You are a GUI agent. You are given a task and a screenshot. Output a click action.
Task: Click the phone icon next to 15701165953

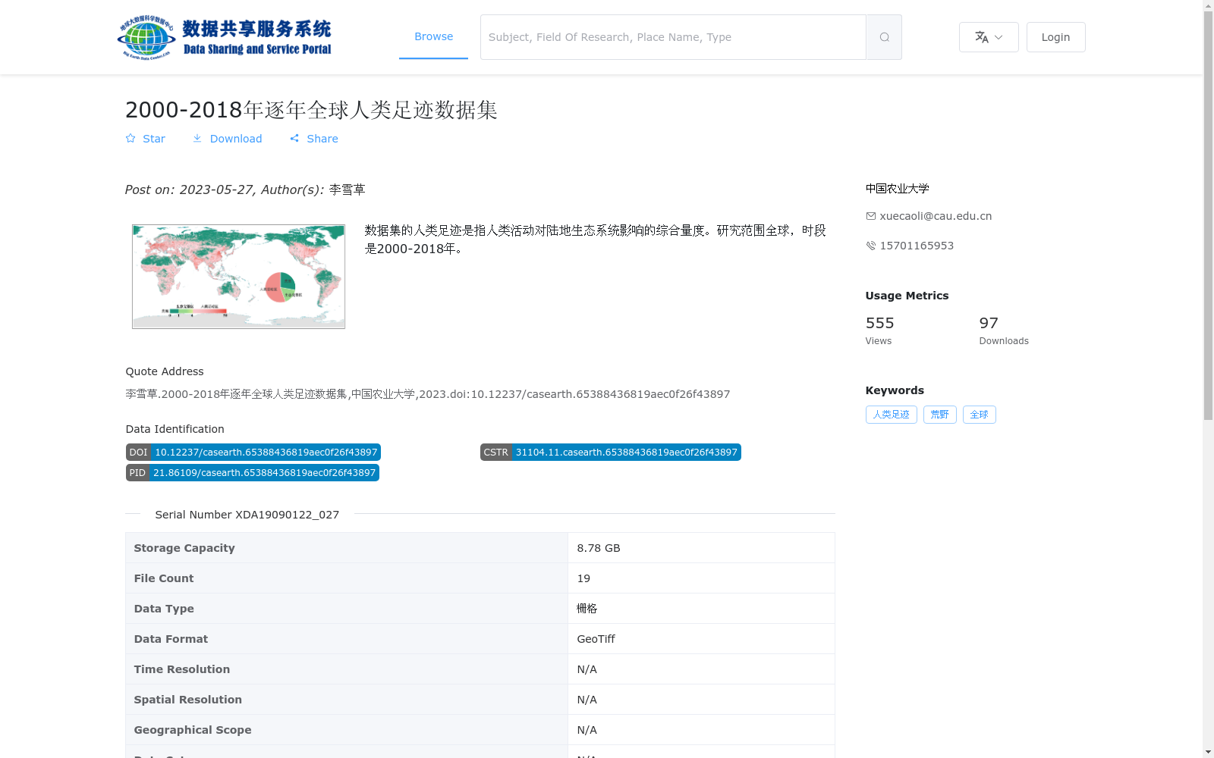point(870,246)
